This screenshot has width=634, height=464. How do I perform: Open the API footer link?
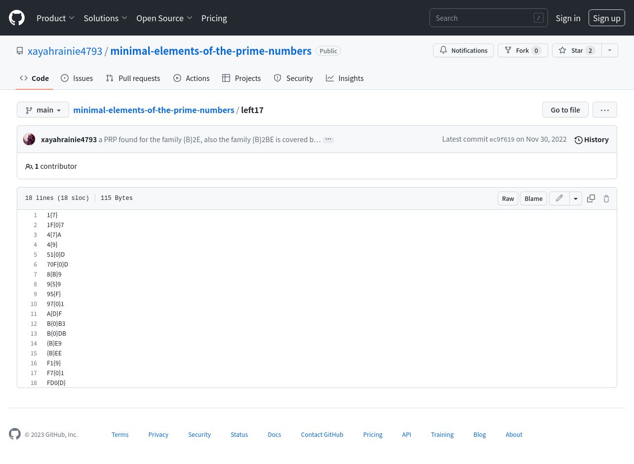pos(406,434)
